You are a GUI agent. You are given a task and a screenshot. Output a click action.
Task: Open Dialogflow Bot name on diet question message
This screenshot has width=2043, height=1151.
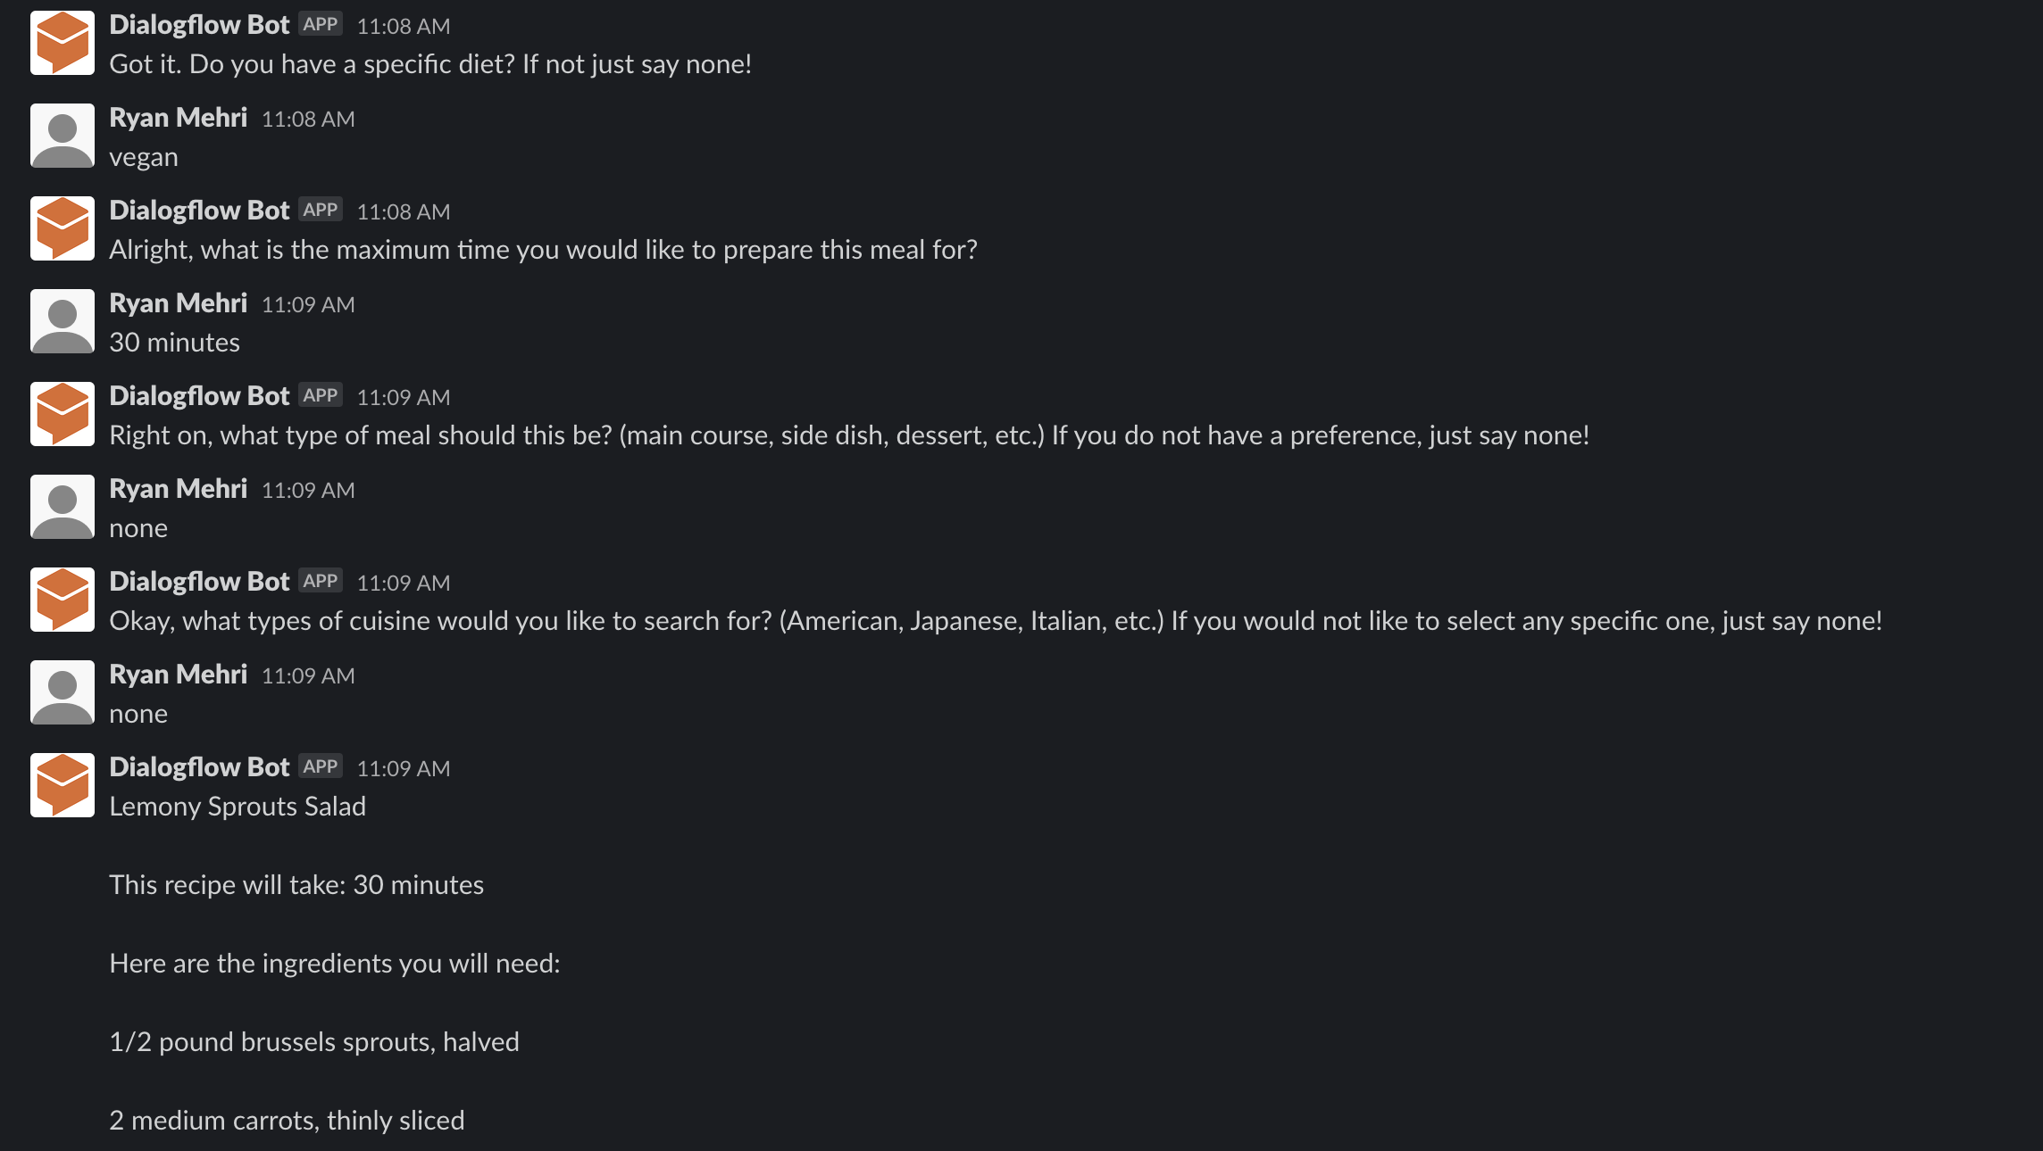point(199,25)
